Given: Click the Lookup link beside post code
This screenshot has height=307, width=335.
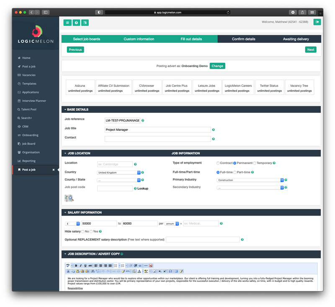Looking at the screenshot, I should [143, 188].
